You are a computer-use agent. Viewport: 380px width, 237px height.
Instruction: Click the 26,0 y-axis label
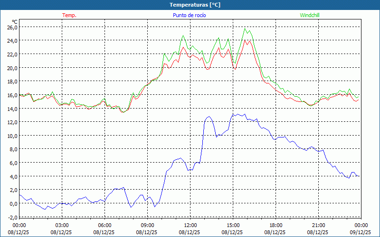click(12, 27)
